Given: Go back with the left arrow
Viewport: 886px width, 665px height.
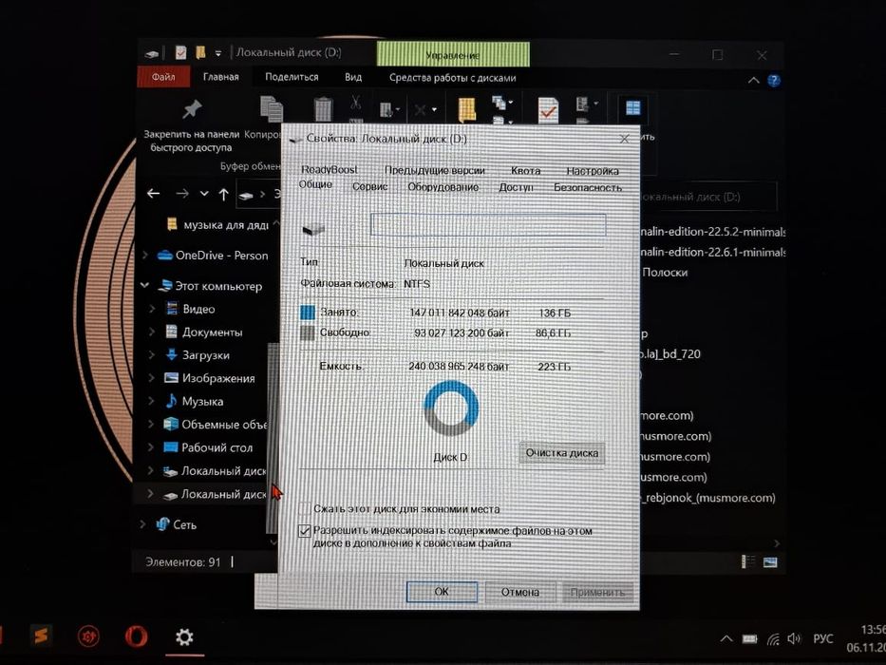Looking at the screenshot, I should pos(153,194).
